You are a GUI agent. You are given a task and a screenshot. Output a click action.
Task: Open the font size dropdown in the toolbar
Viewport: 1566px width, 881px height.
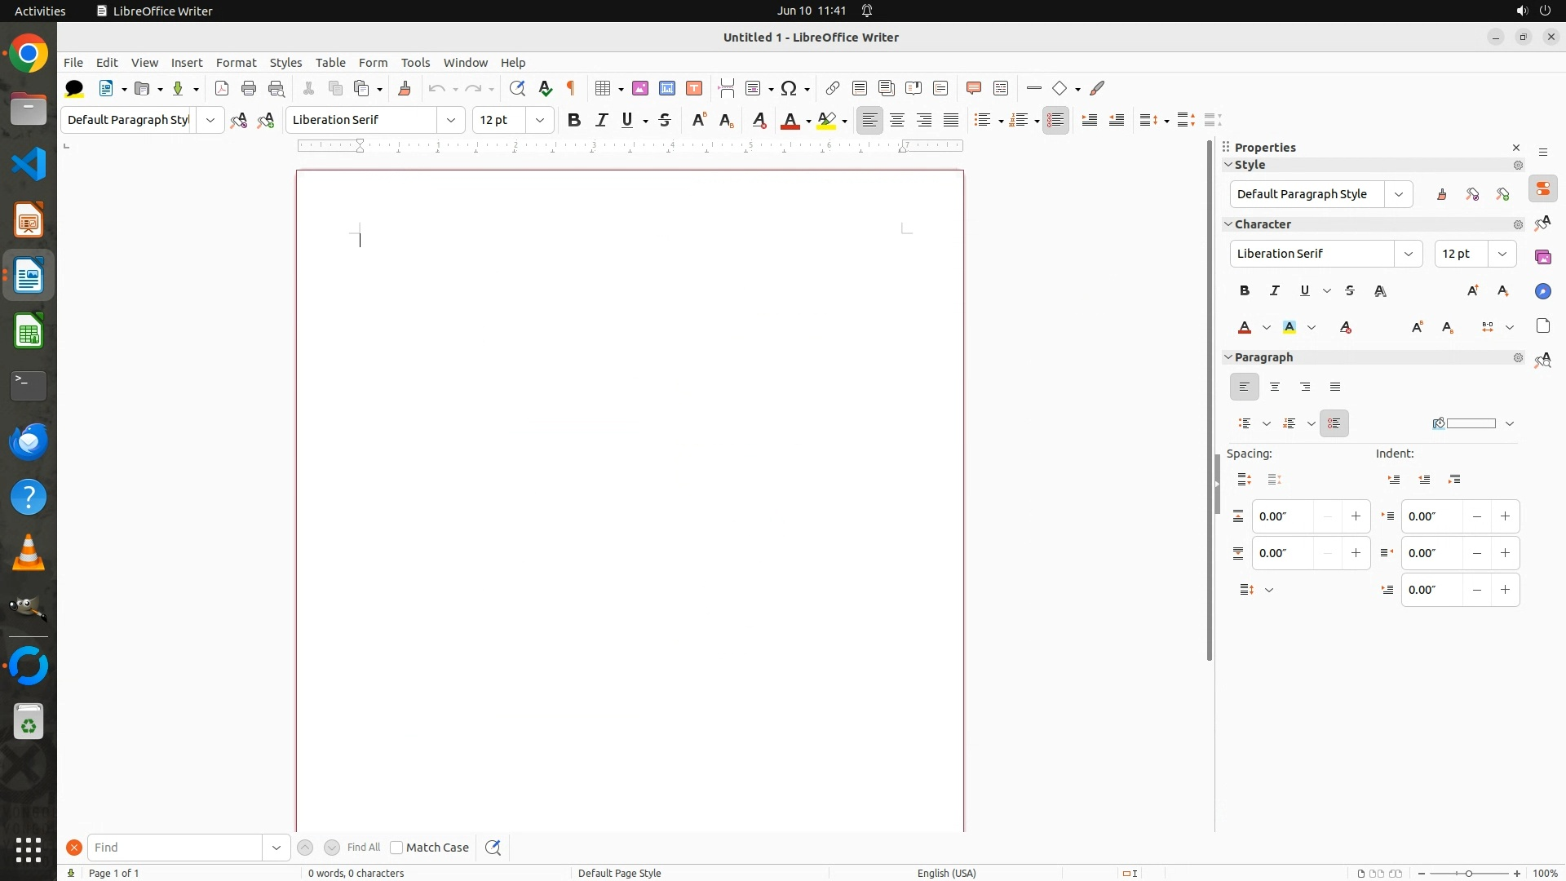tap(540, 120)
